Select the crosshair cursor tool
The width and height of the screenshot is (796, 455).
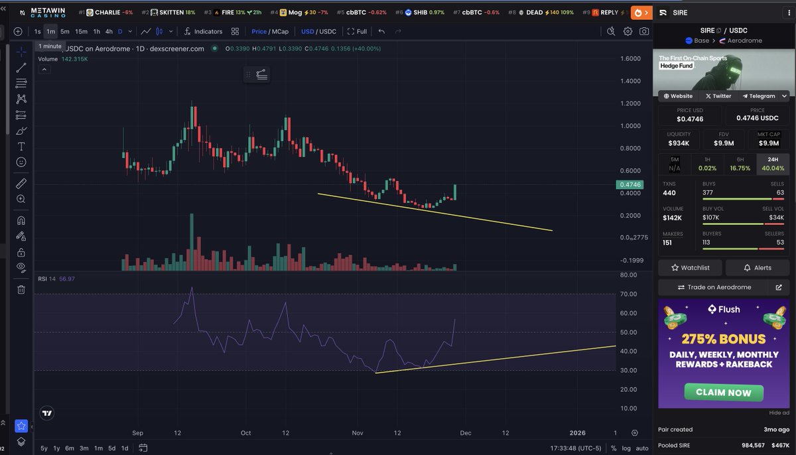pos(21,51)
